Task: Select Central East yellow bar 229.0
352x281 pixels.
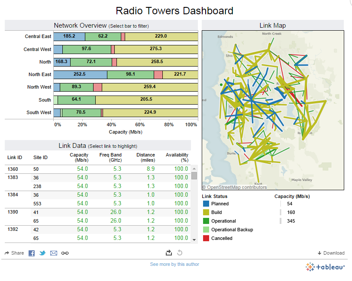Action: [161, 36]
